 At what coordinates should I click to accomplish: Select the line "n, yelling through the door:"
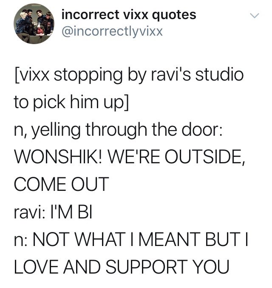tap(118, 130)
